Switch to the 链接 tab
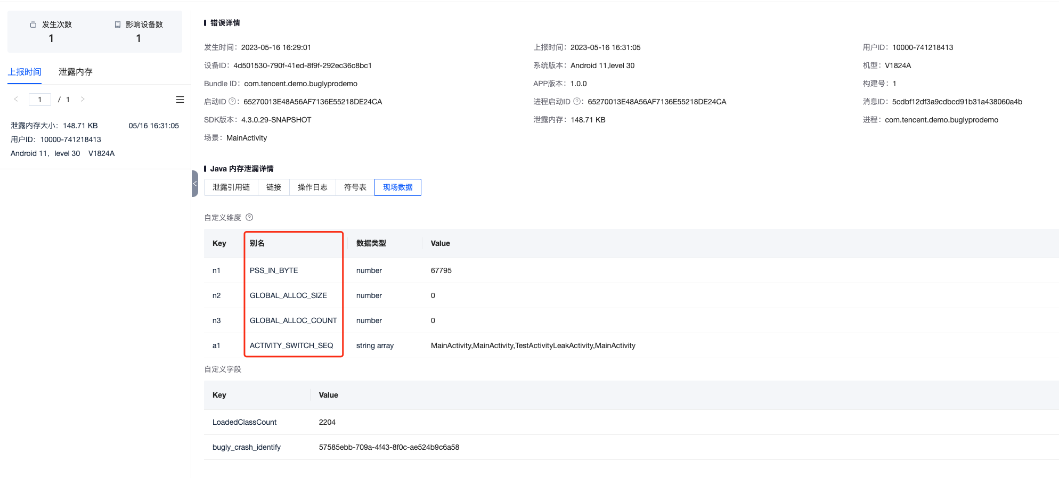The image size is (1059, 478). pyautogui.click(x=273, y=187)
